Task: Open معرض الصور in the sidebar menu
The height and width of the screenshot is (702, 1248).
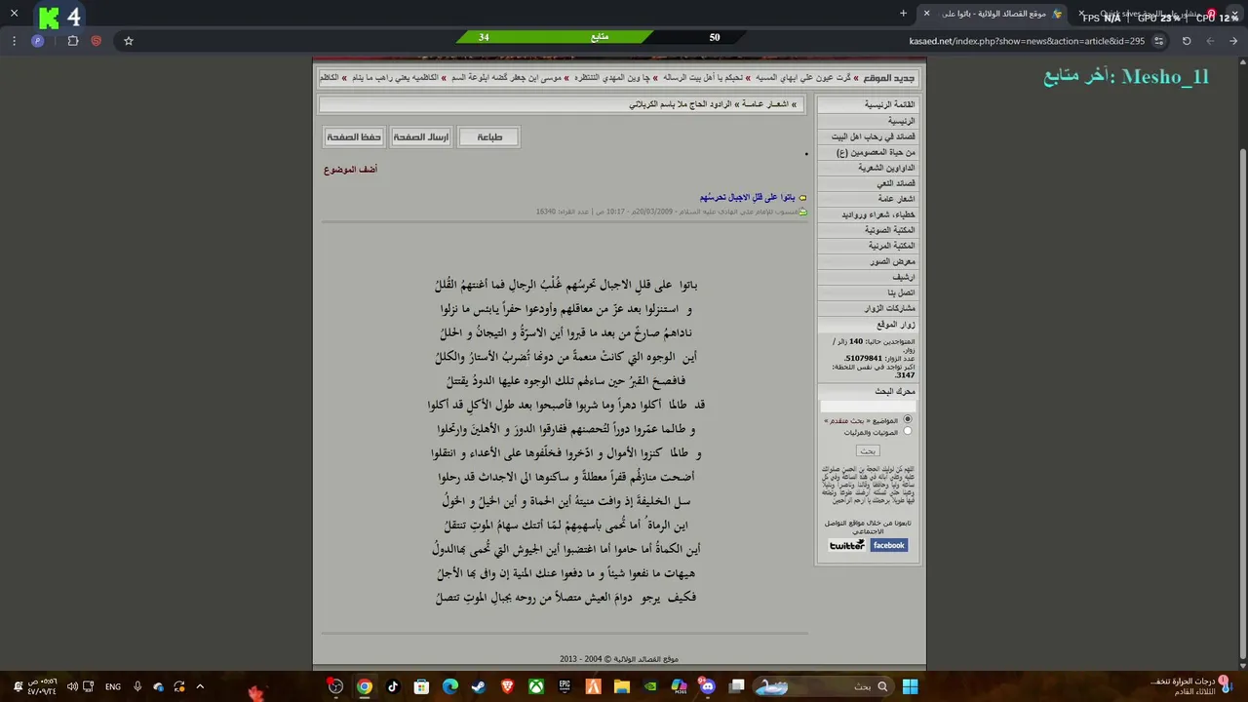Action: coord(893,261)
